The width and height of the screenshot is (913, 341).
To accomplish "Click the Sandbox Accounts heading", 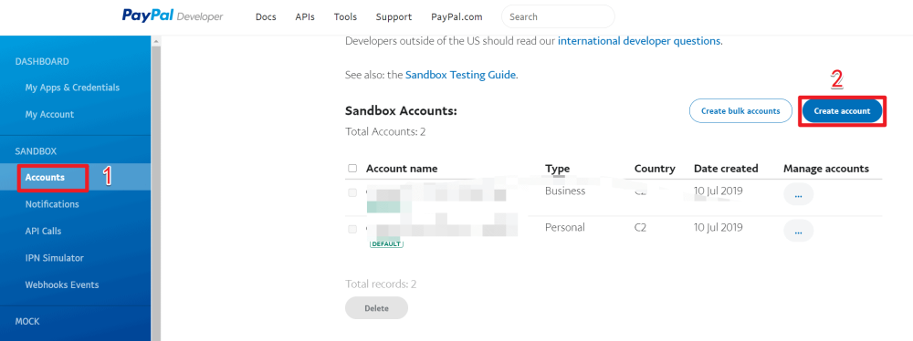I will pyautogui.click(x=401, y=110).
